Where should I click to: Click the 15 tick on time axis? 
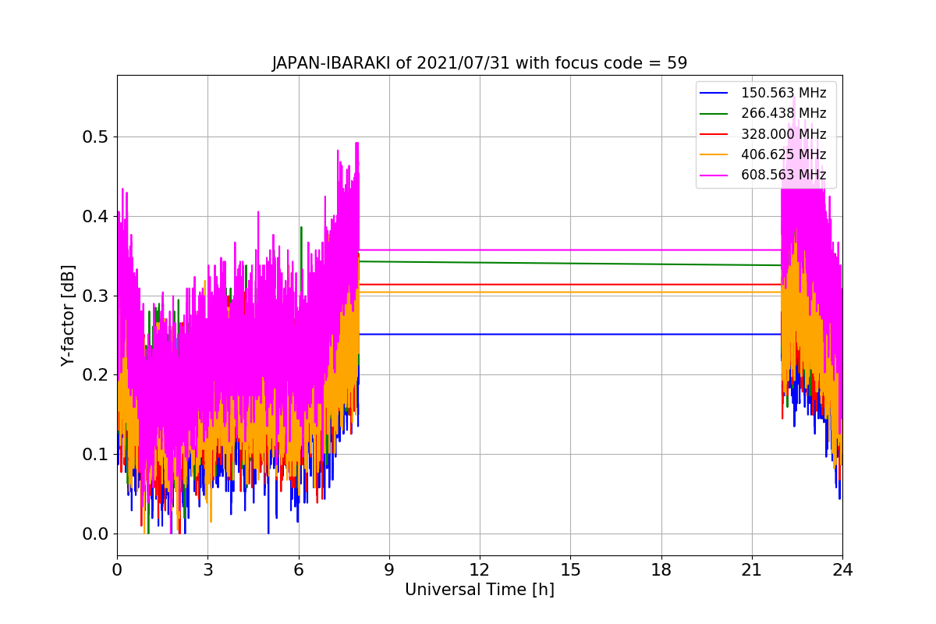point(570,569)
